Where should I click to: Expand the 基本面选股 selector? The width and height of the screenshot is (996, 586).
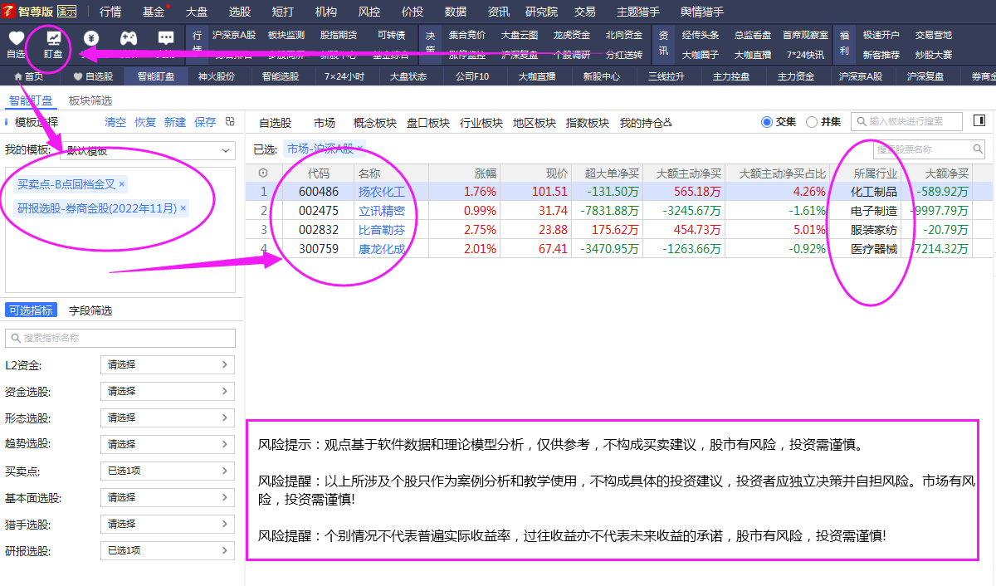(x=168, y=498)
